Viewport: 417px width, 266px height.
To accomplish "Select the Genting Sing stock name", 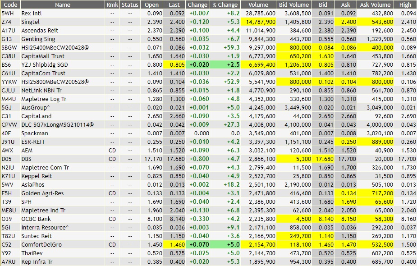I will pos(38,39).
